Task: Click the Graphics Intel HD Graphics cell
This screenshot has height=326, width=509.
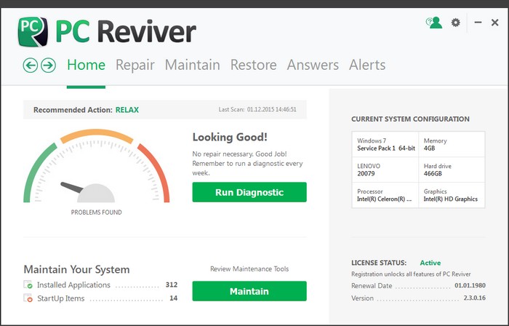Action: pos(452,195)
